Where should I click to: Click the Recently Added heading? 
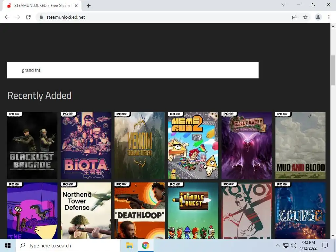[x=39, y=95]
